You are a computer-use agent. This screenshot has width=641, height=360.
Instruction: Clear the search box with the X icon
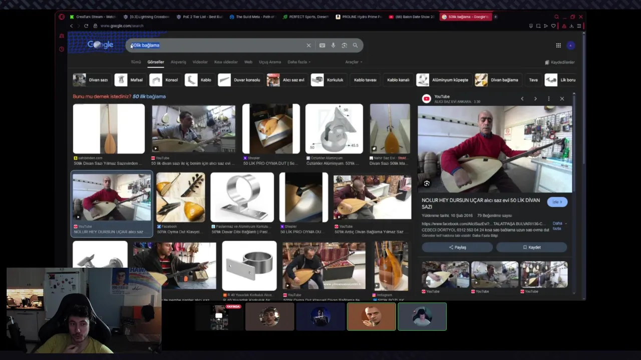[x=308, y=45]
